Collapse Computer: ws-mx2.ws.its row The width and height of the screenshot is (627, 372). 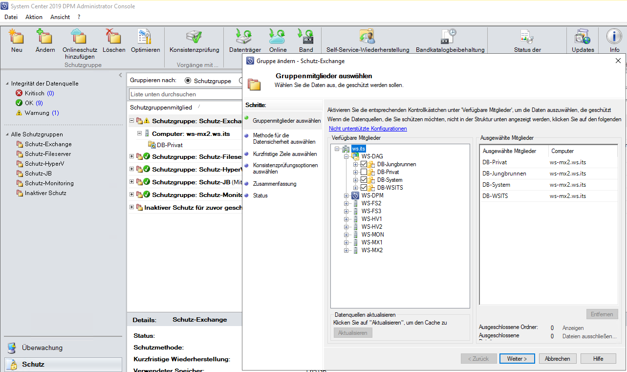[139, 133]
